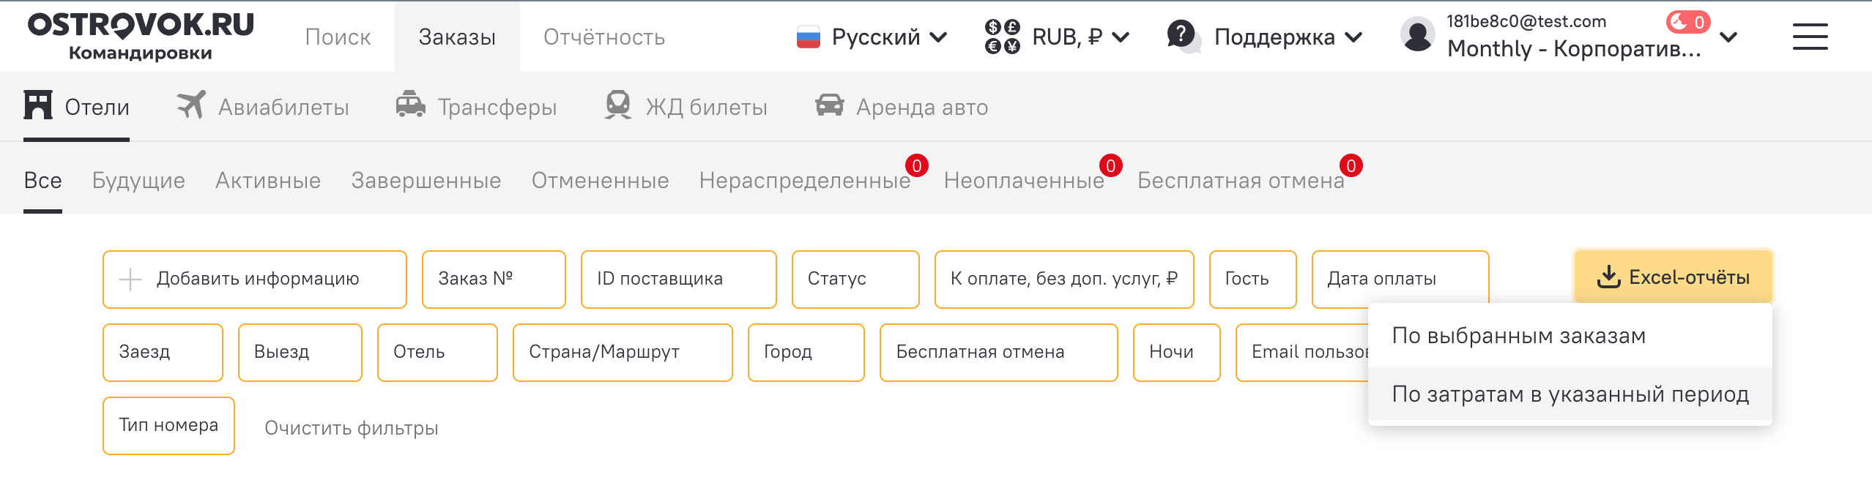Open the hamburger menu icon
Image resolution: width=1872 pixels, height=480 pixels.
(1810, 37)
